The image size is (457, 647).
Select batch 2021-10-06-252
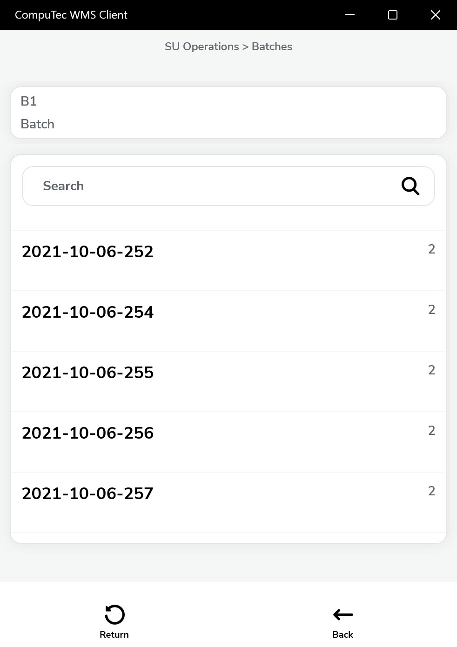point(87,252)
